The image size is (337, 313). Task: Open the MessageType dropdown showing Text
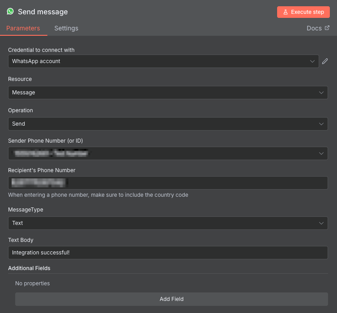click(x=168, y=223)
